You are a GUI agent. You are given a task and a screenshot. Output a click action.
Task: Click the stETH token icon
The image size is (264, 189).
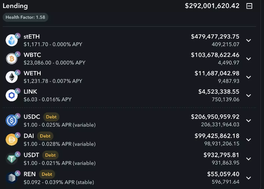[x=12, y=41]
